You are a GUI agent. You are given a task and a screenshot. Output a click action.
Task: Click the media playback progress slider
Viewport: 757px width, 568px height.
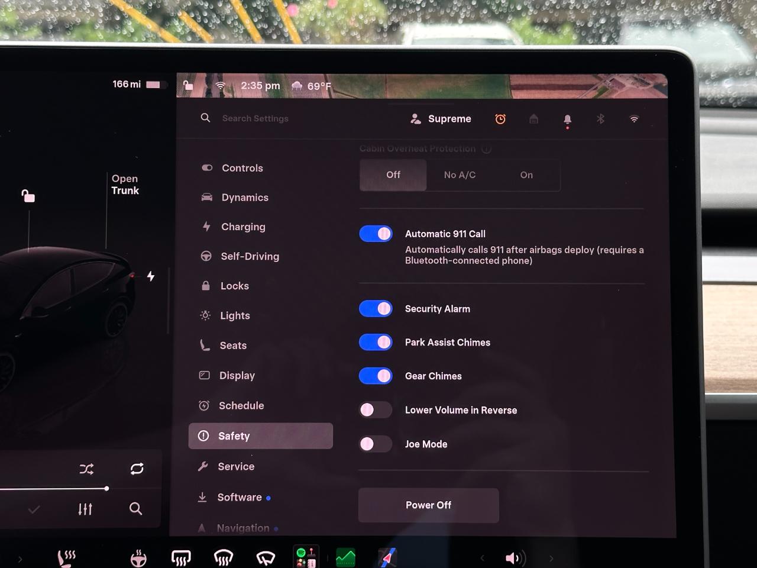point(54,489)
